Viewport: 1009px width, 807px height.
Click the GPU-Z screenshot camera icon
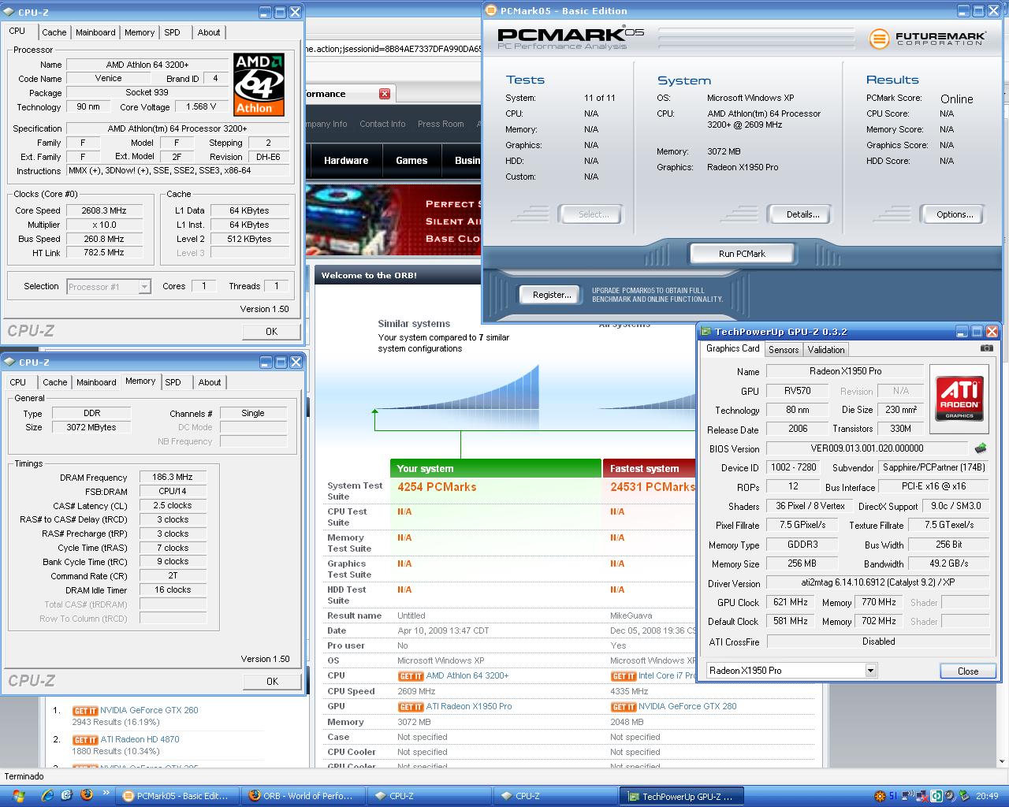(986, 348)
